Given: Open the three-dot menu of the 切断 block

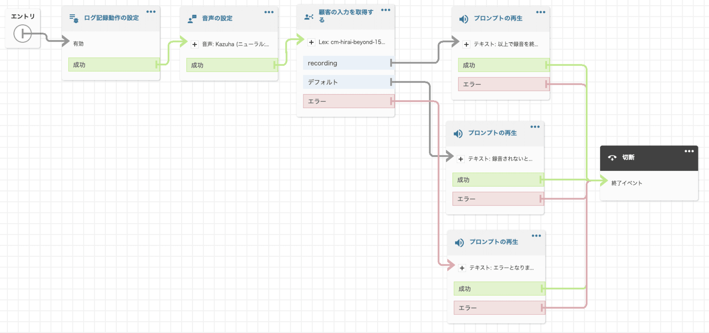Looking at the screenshot, I should (x=689, y=151).
